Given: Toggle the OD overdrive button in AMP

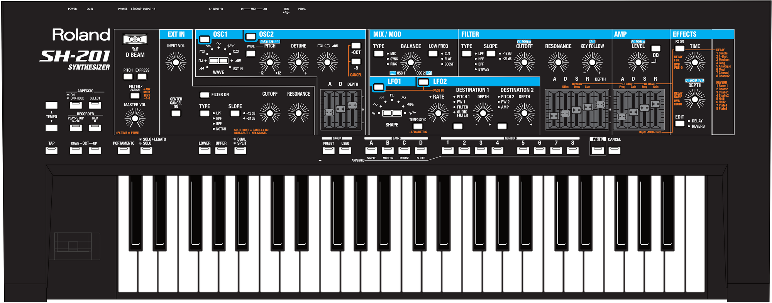Looking at the screenshot, I should (x=656, y=48).
